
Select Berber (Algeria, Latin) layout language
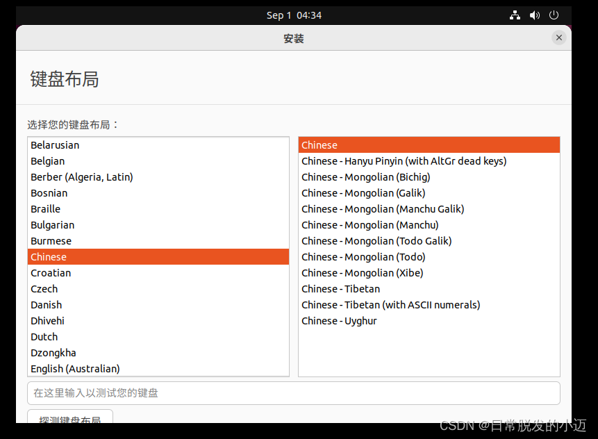[x=158, y=177]
